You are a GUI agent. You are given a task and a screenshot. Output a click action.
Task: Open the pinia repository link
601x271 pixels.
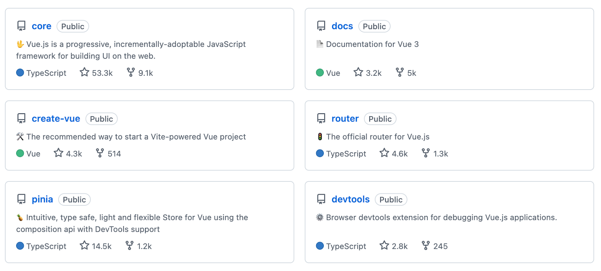(x=42, y=199)
